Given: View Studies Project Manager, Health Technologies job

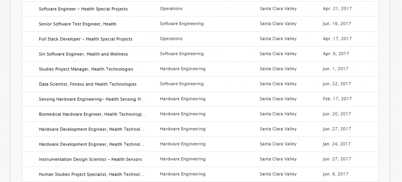Looking at the screenshot, I should [86, 69].
